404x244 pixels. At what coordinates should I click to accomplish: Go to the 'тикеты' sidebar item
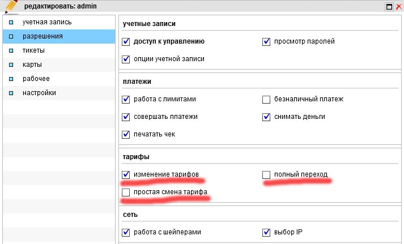pyautogui.click(x=33, y=50)
